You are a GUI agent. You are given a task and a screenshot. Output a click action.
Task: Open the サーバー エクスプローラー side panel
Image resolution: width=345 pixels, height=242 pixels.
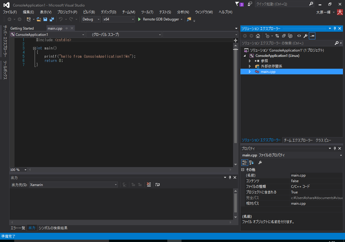pos(5,41)
